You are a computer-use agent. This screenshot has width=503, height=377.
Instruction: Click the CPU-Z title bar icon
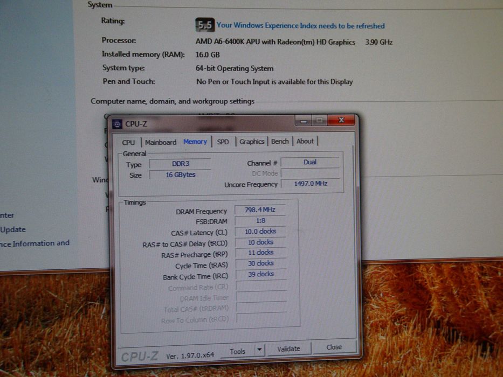(x=117, y=124)
